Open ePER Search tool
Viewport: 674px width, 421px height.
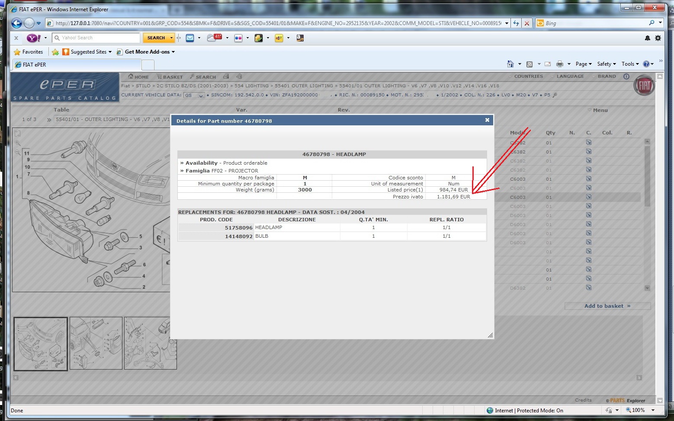(x=203, y=77)
